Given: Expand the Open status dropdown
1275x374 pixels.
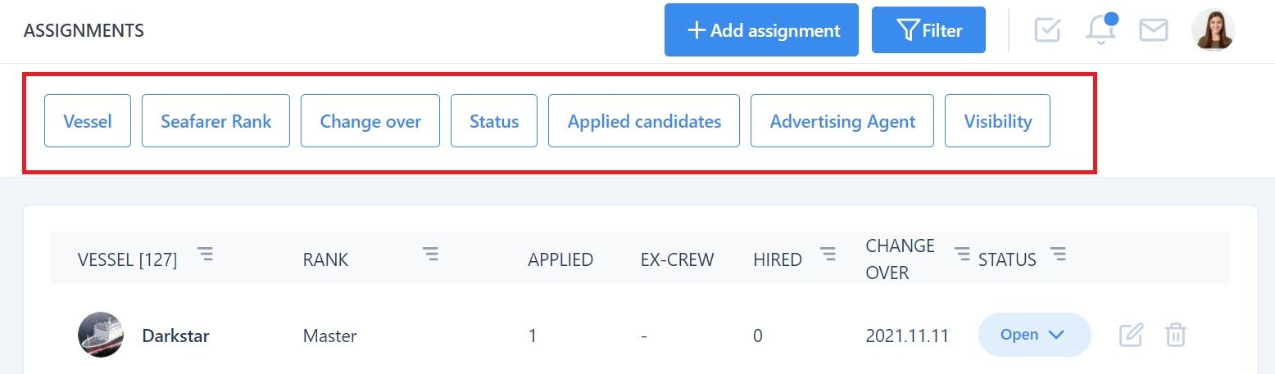Looking at the screenshot, I should (x=1034, y=335).
